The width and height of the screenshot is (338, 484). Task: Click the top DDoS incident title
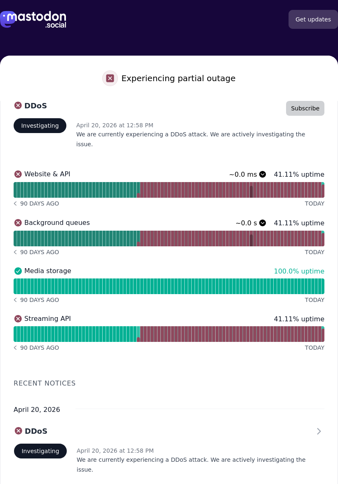click(35, 106)
